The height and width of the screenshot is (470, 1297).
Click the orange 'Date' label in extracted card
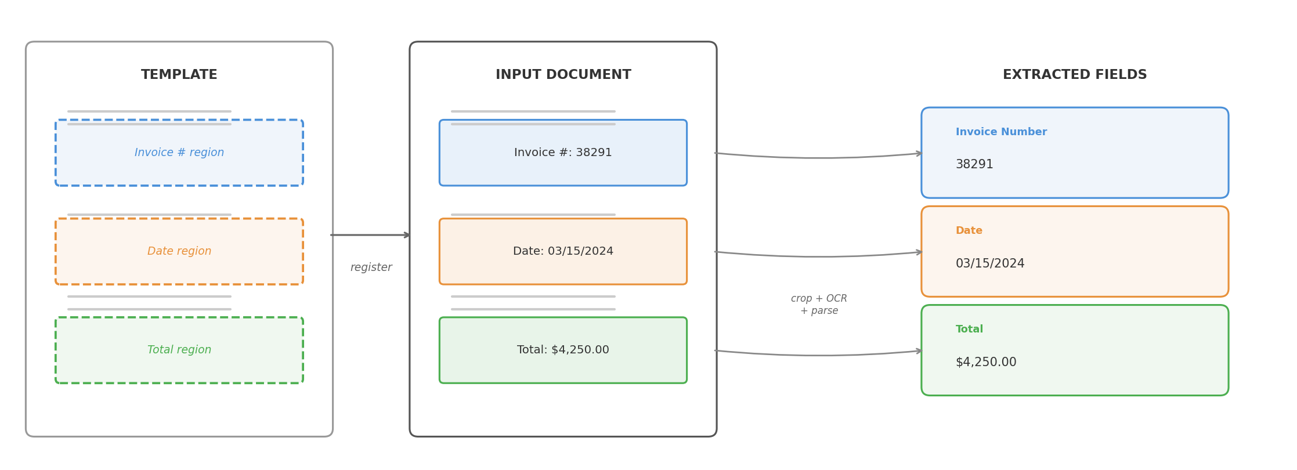tap(969, 231)
